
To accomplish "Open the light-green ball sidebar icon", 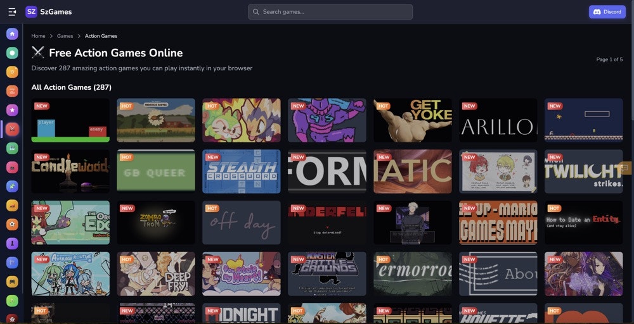I will (12, 301).
